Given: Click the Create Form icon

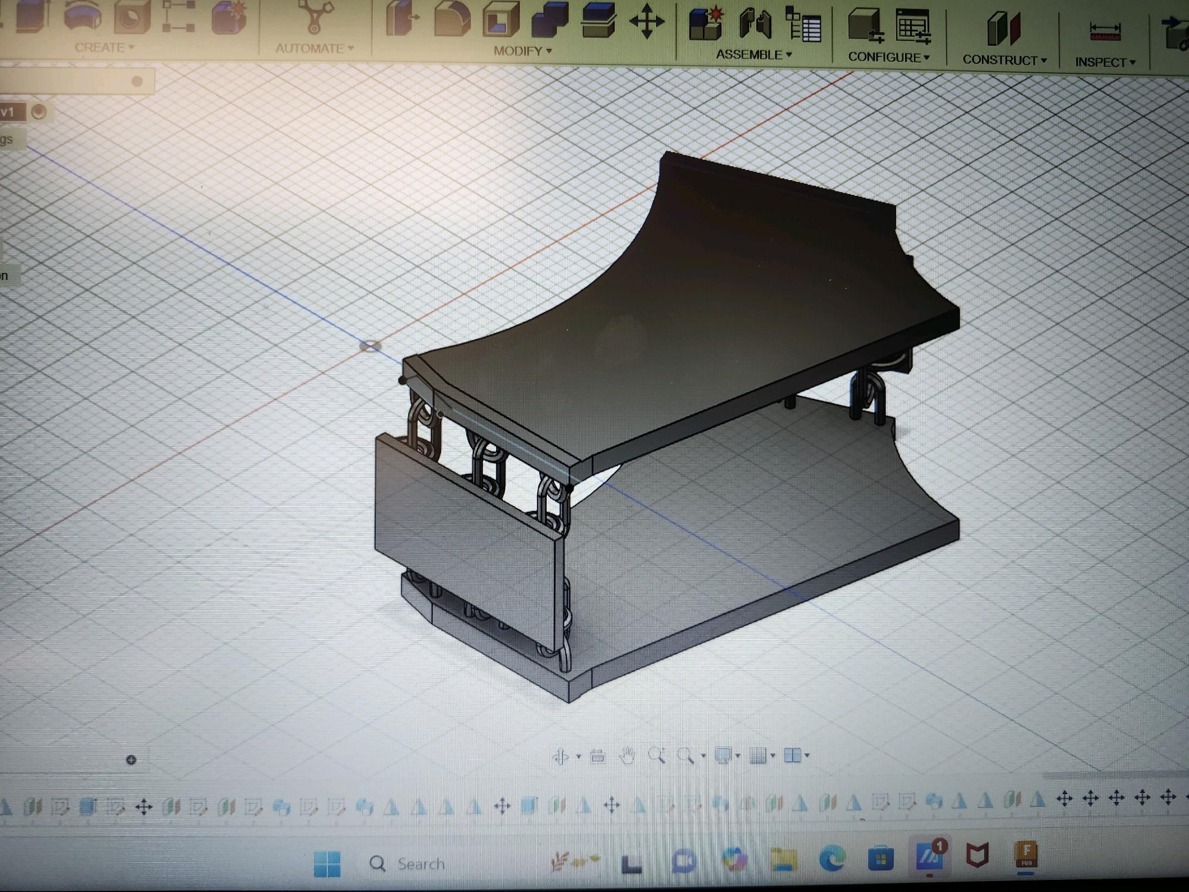Looking at the screenshot, I should point(229,17).
